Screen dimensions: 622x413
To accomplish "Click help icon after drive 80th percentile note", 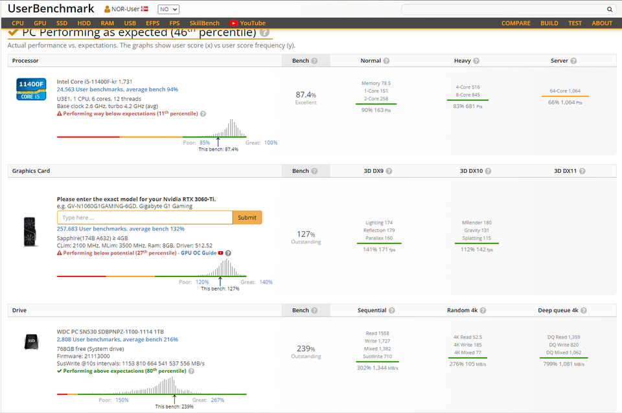I will pos(191,371).
